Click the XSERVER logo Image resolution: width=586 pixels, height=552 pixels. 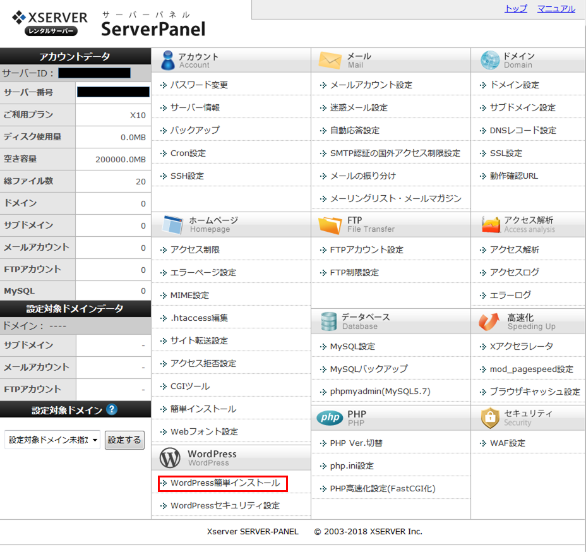click(50, 23)
